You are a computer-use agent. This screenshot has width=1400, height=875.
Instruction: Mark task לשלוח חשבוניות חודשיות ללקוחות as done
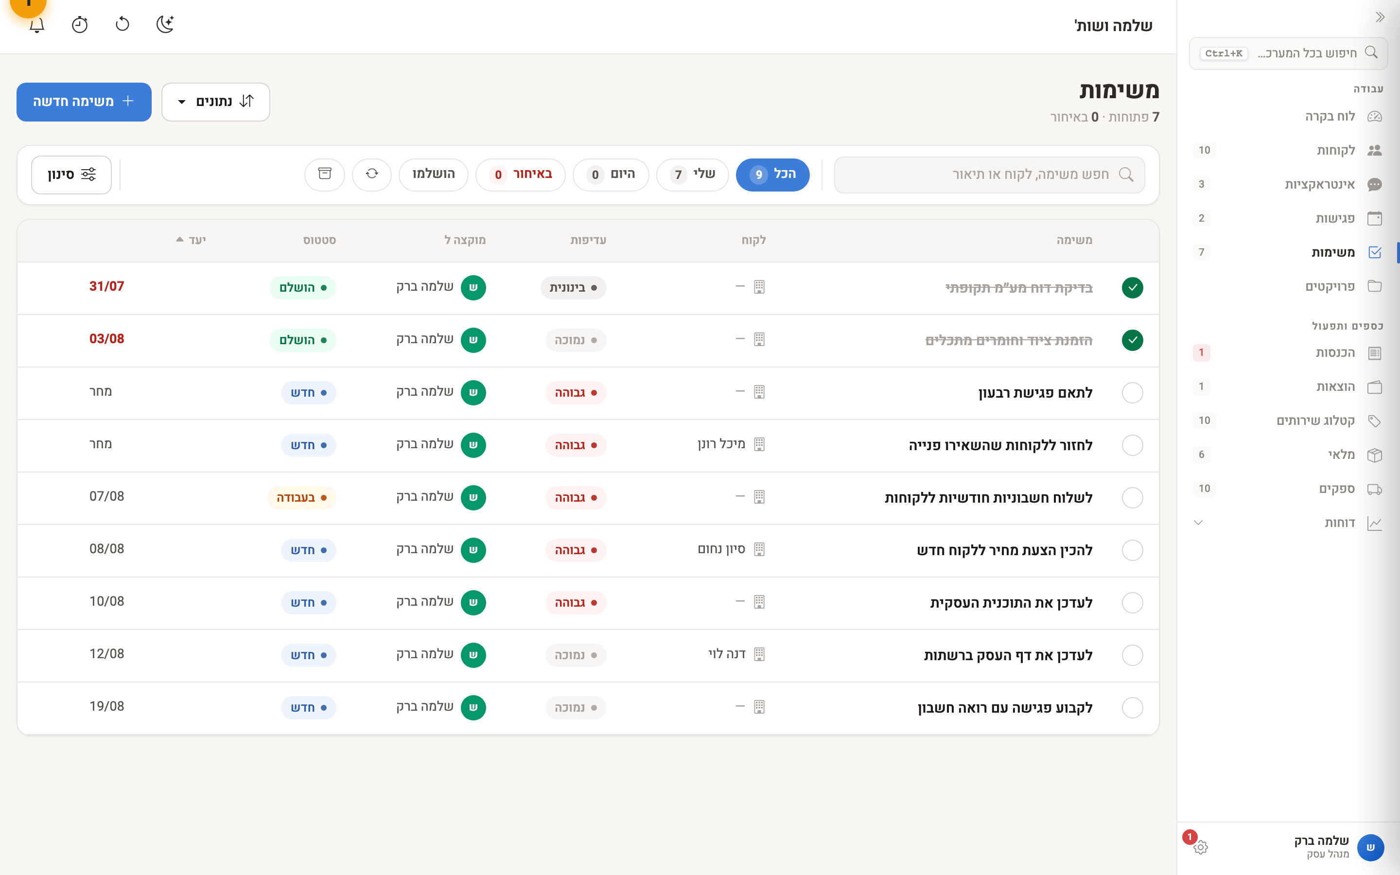point(1132,498)
